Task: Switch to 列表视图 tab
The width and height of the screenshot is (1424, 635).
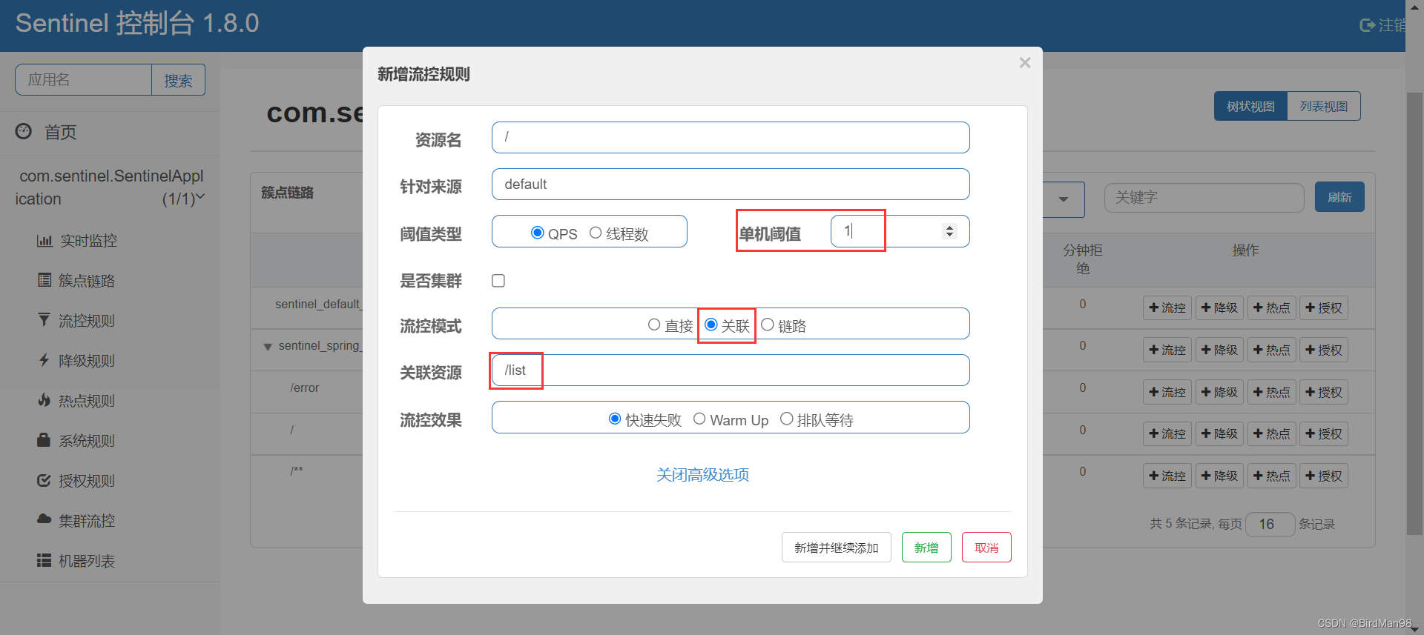Action: [1324, 106]
